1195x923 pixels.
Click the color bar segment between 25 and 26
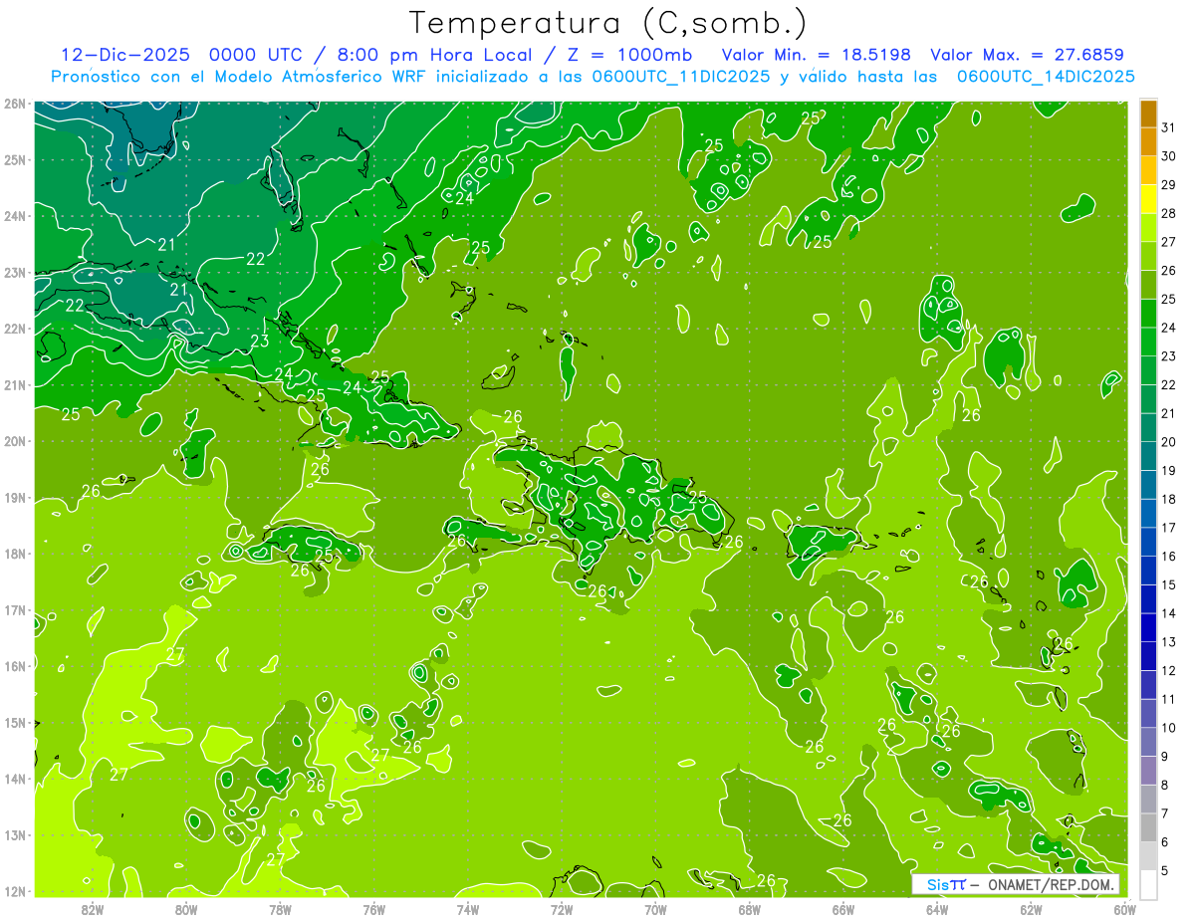(x=1148, y=285)
